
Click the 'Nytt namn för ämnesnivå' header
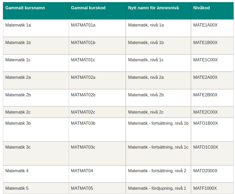tap(153, 8)
